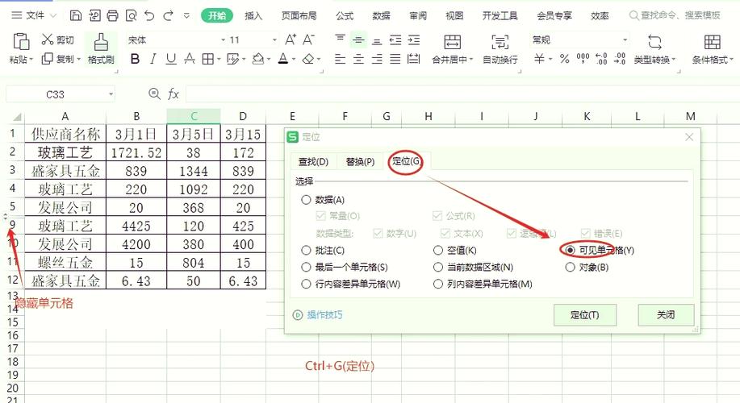Open the 公式 ribbon tab
Image resolution: width=740 pixels, height=403 pixels.
pos(345,15)
